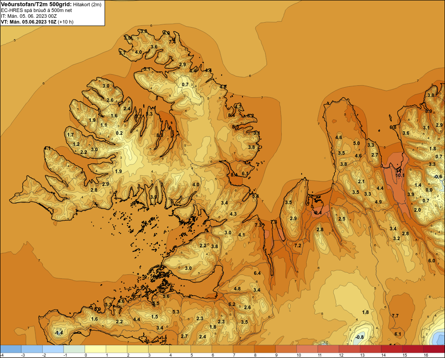Click the 3.2 temperature value
The image size is (445, 358).
[x=396, y=238]
